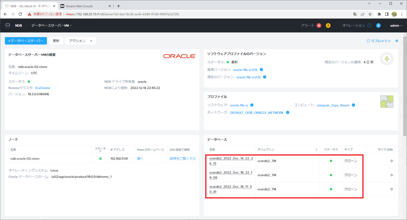This screenshot has height=220, width=407.
Task: Go back to データベースサーバー list
Action: click(26, 41)
